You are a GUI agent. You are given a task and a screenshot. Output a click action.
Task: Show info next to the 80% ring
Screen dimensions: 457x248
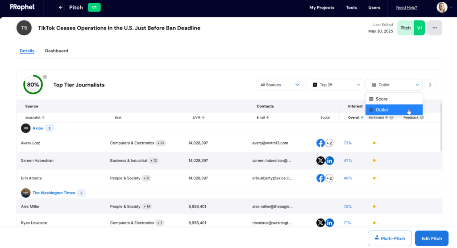click(x=45, y=77)
